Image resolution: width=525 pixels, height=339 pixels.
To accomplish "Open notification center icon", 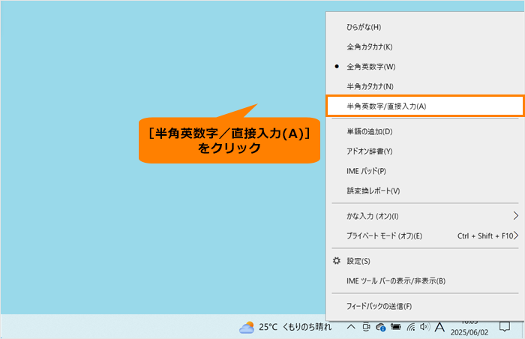I will point(505,326).
